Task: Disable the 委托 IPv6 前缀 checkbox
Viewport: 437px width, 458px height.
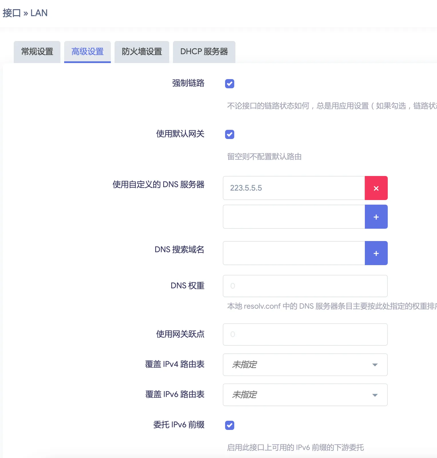Action: (229, 425)
